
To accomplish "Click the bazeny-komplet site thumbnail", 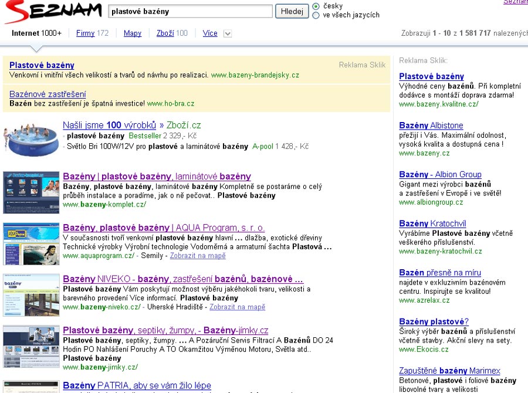I will click(x=31, y=192).
